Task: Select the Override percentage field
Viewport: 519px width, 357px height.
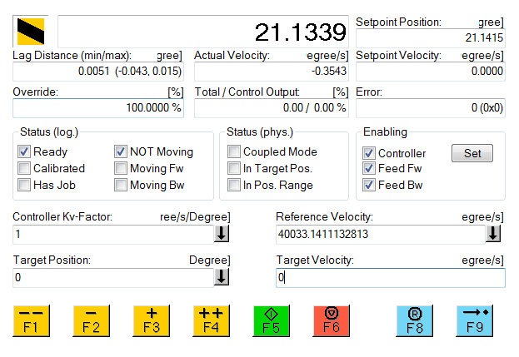Action: (98, 108)
